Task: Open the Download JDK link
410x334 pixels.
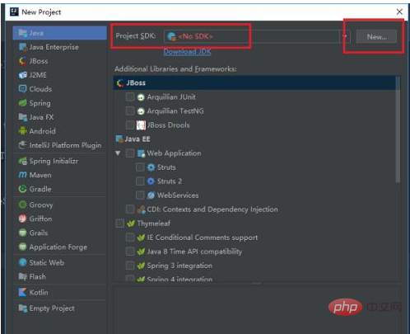Action: click(188, 51)
